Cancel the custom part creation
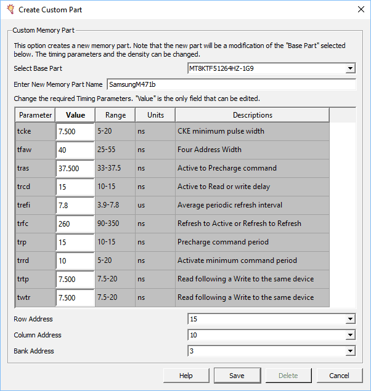 (x=339, y=376)
